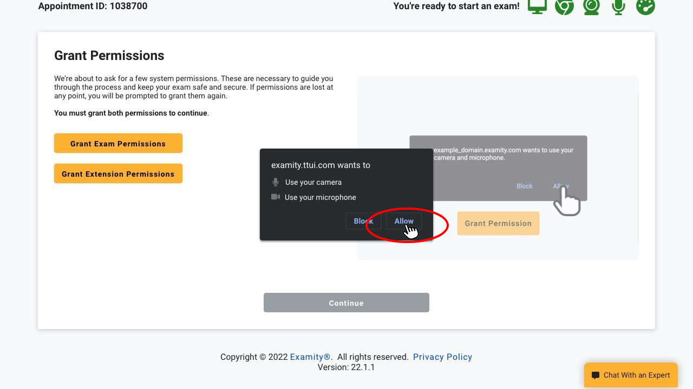The height and width of the screenshot is (389, 693).
Task: Click the Appointment ID: 1038700 text
Action: (93, 6)
